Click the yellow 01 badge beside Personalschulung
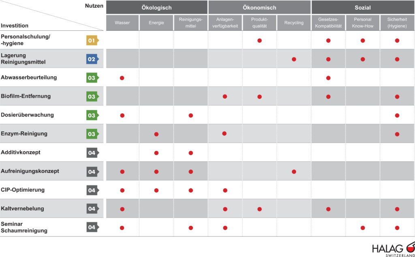Viewport: 415px width, 257px height. click(x=92, y=40)
